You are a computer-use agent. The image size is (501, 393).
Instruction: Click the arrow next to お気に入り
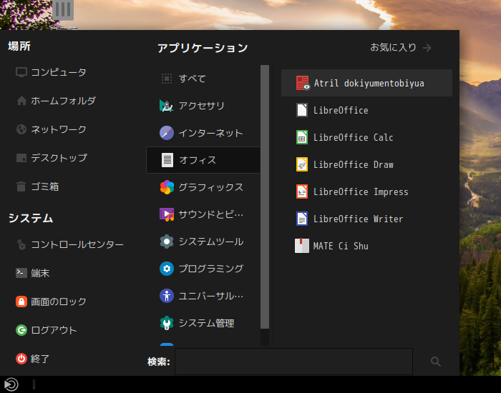pos(427,48)
